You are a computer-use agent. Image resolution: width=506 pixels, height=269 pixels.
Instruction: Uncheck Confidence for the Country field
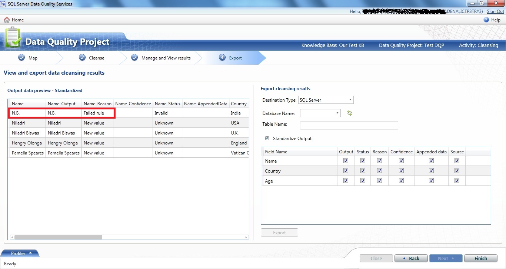[x=401, y=171]
